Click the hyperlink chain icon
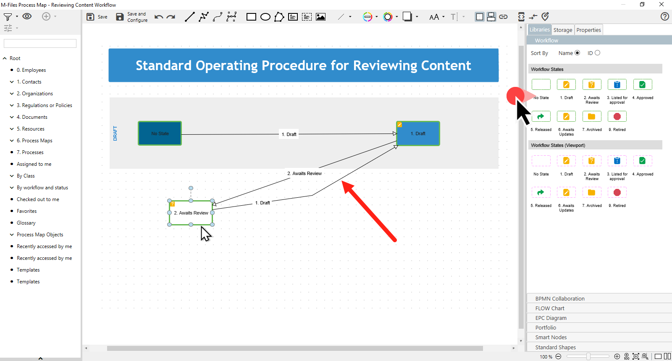Screen dimensions: 672x361 [x=503, y=17]
